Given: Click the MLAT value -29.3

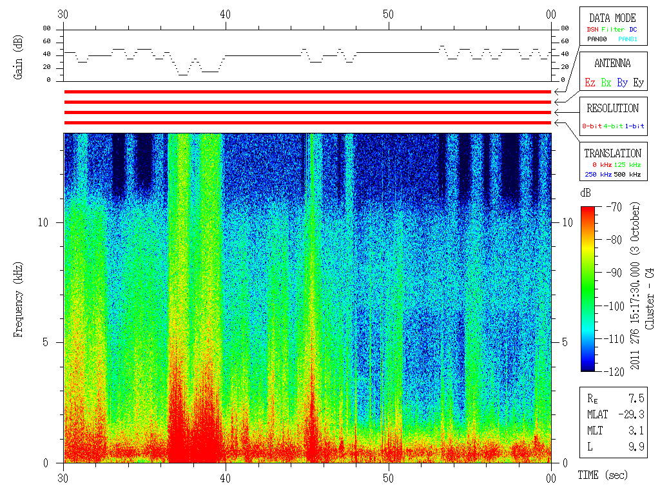Looking at the screenshot, I should click(631, 414).
